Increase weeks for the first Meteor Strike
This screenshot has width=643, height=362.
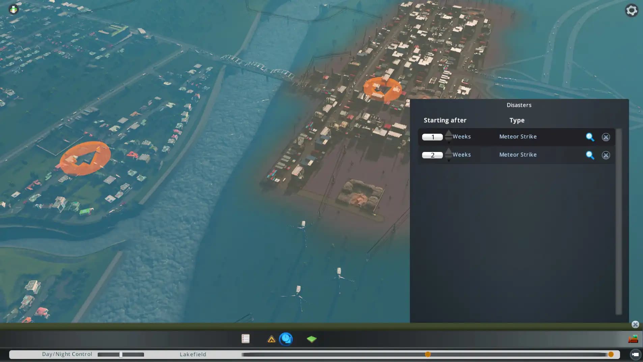click(x=448, y=133)
